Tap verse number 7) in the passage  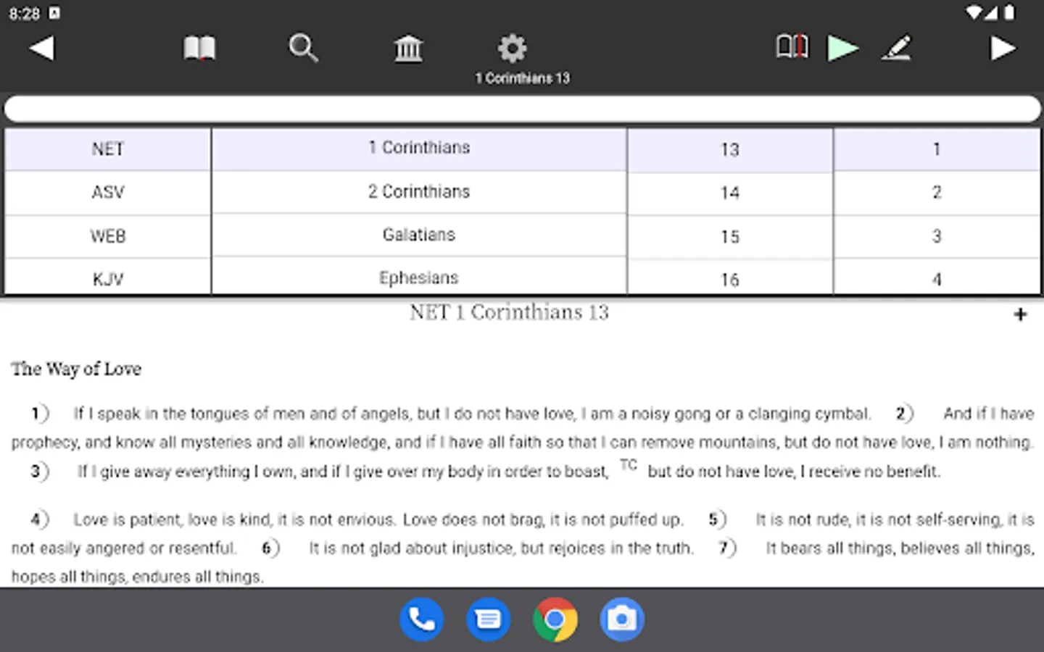pos(727,548)
